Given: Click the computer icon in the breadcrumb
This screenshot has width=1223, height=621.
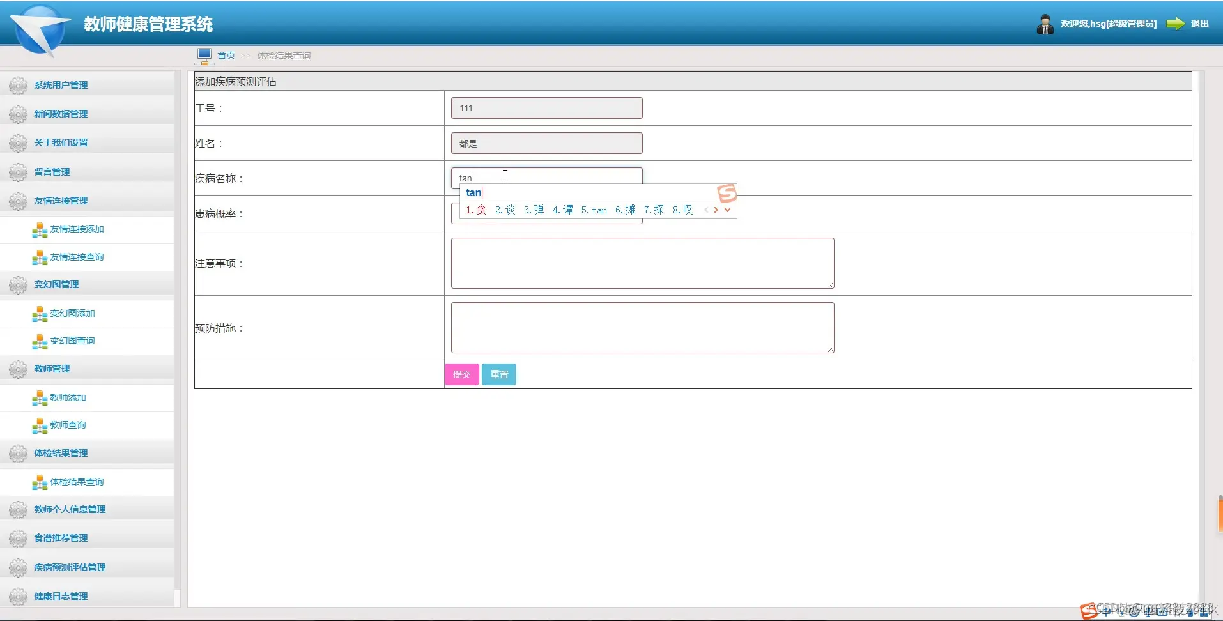Looking at the screenshot, I should click(x=204, y=56).
